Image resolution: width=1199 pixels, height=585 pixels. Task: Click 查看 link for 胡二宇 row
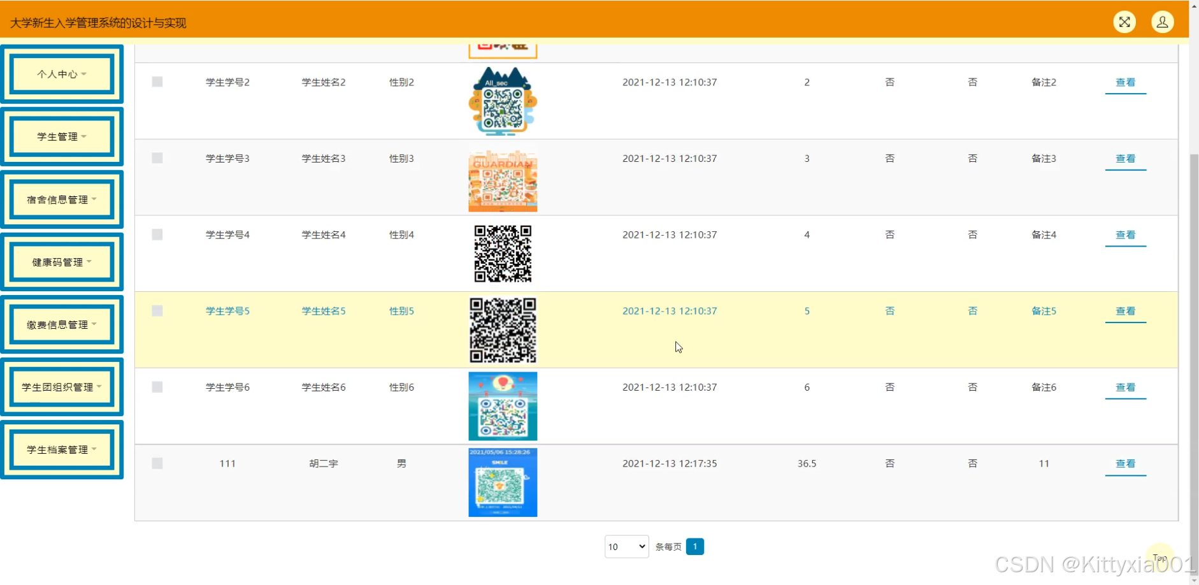pos(1125,464)
